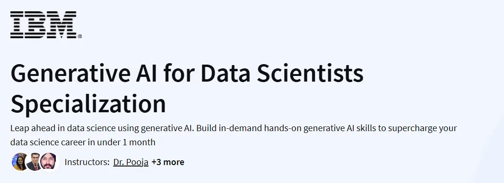The height and width of the screenshot is (183, 504).
Task: Open the third instructor avatar with turban
Action: coord(49,162)
